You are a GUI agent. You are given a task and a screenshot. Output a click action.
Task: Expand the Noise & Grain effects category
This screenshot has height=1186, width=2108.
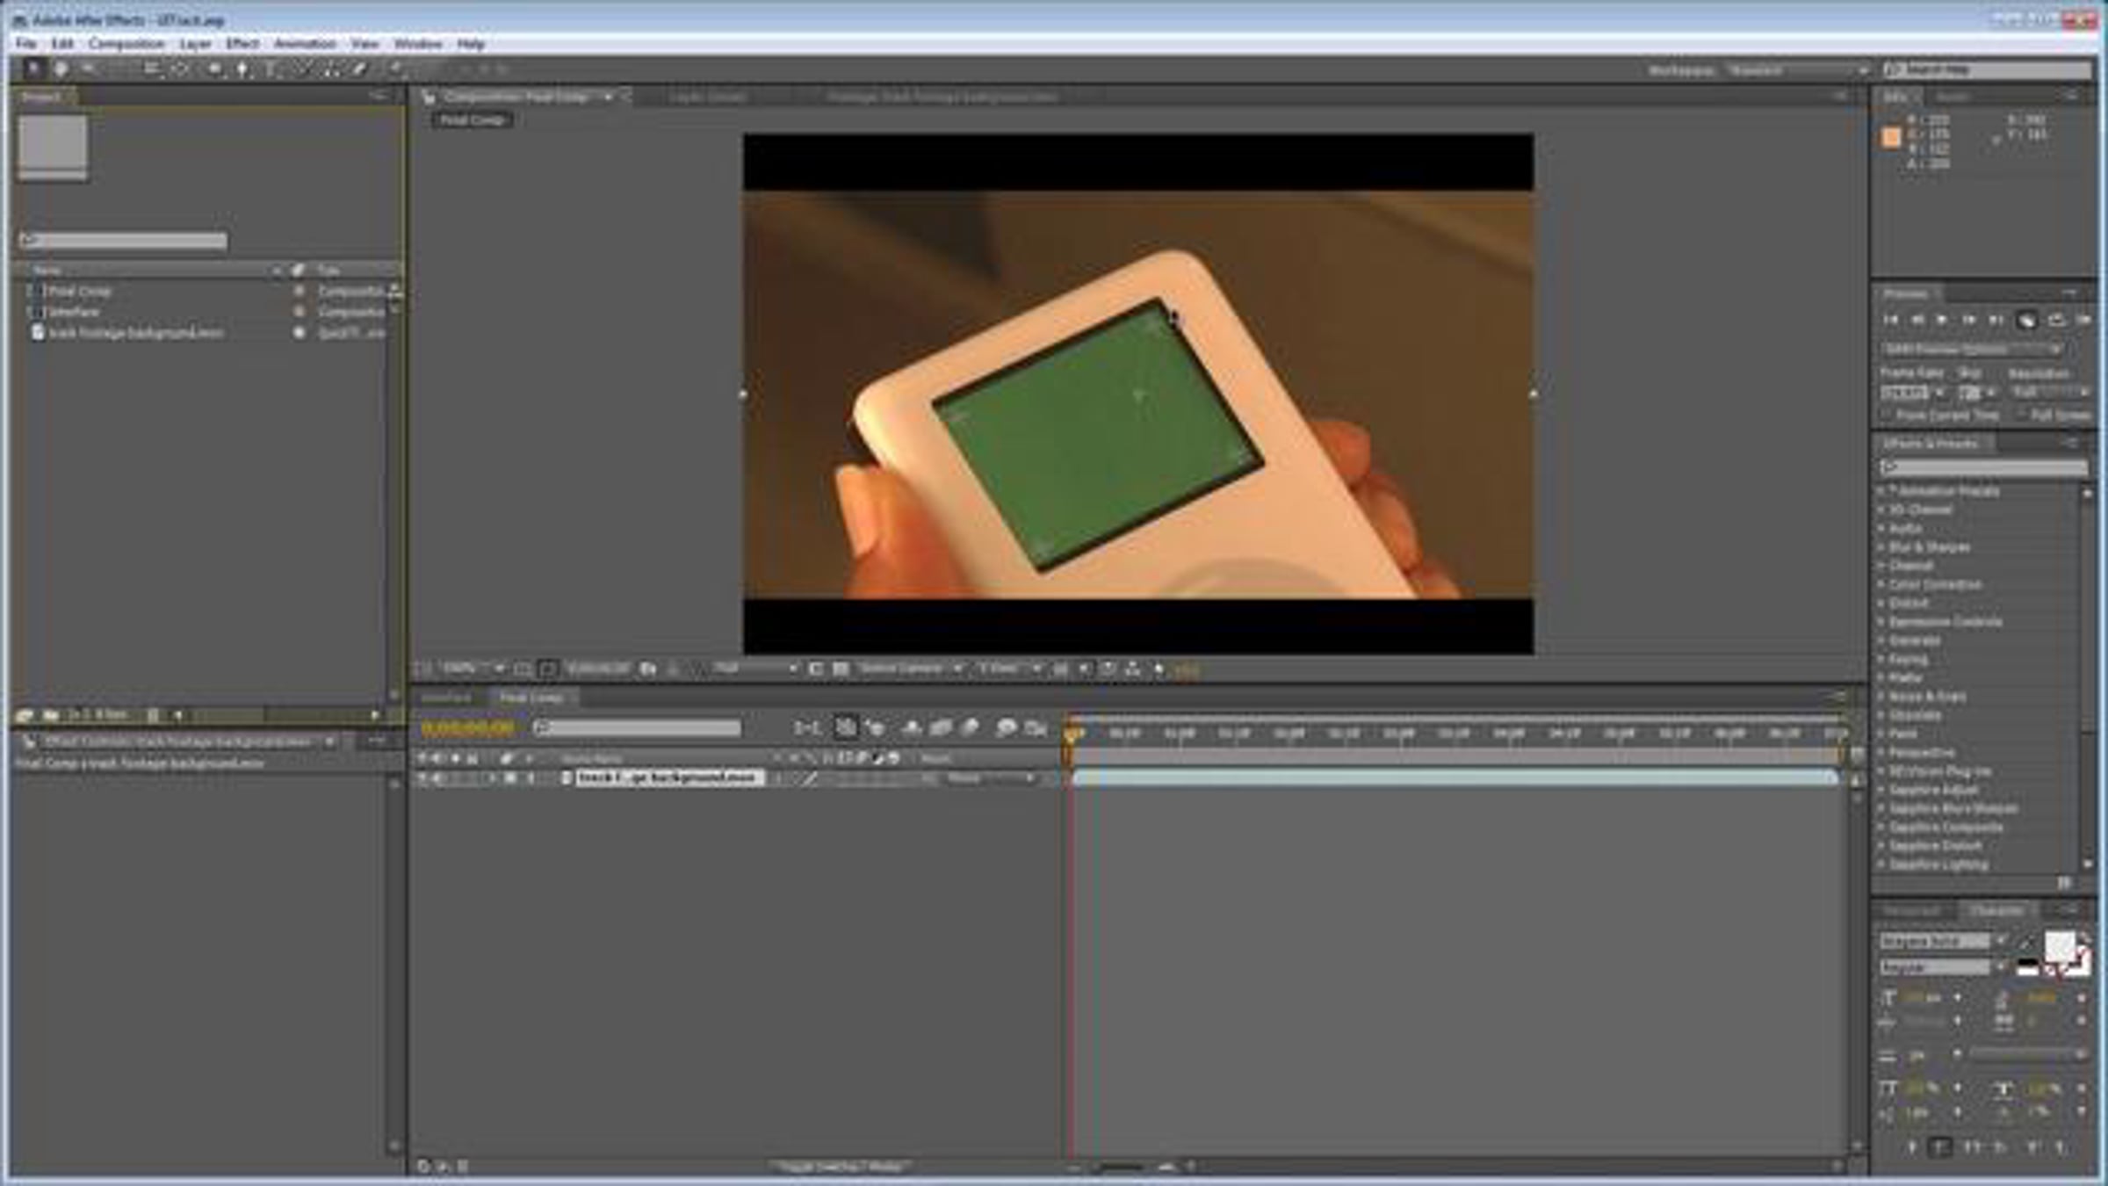1882,697
